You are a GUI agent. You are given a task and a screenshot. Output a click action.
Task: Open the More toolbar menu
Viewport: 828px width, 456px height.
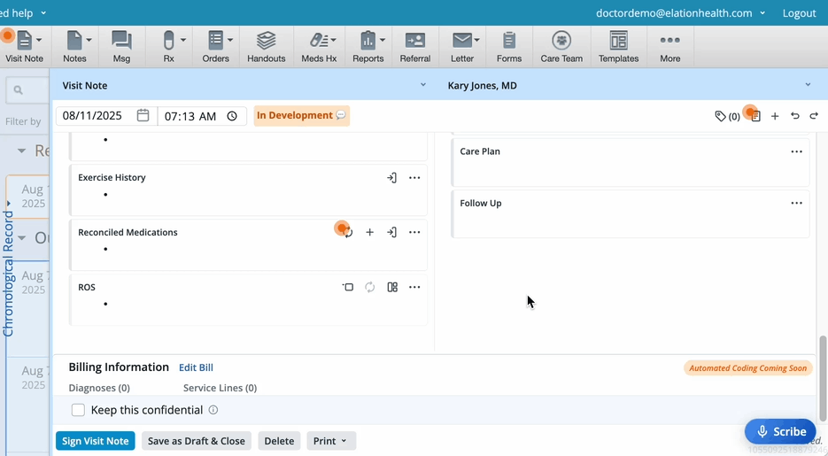(670, 46)
